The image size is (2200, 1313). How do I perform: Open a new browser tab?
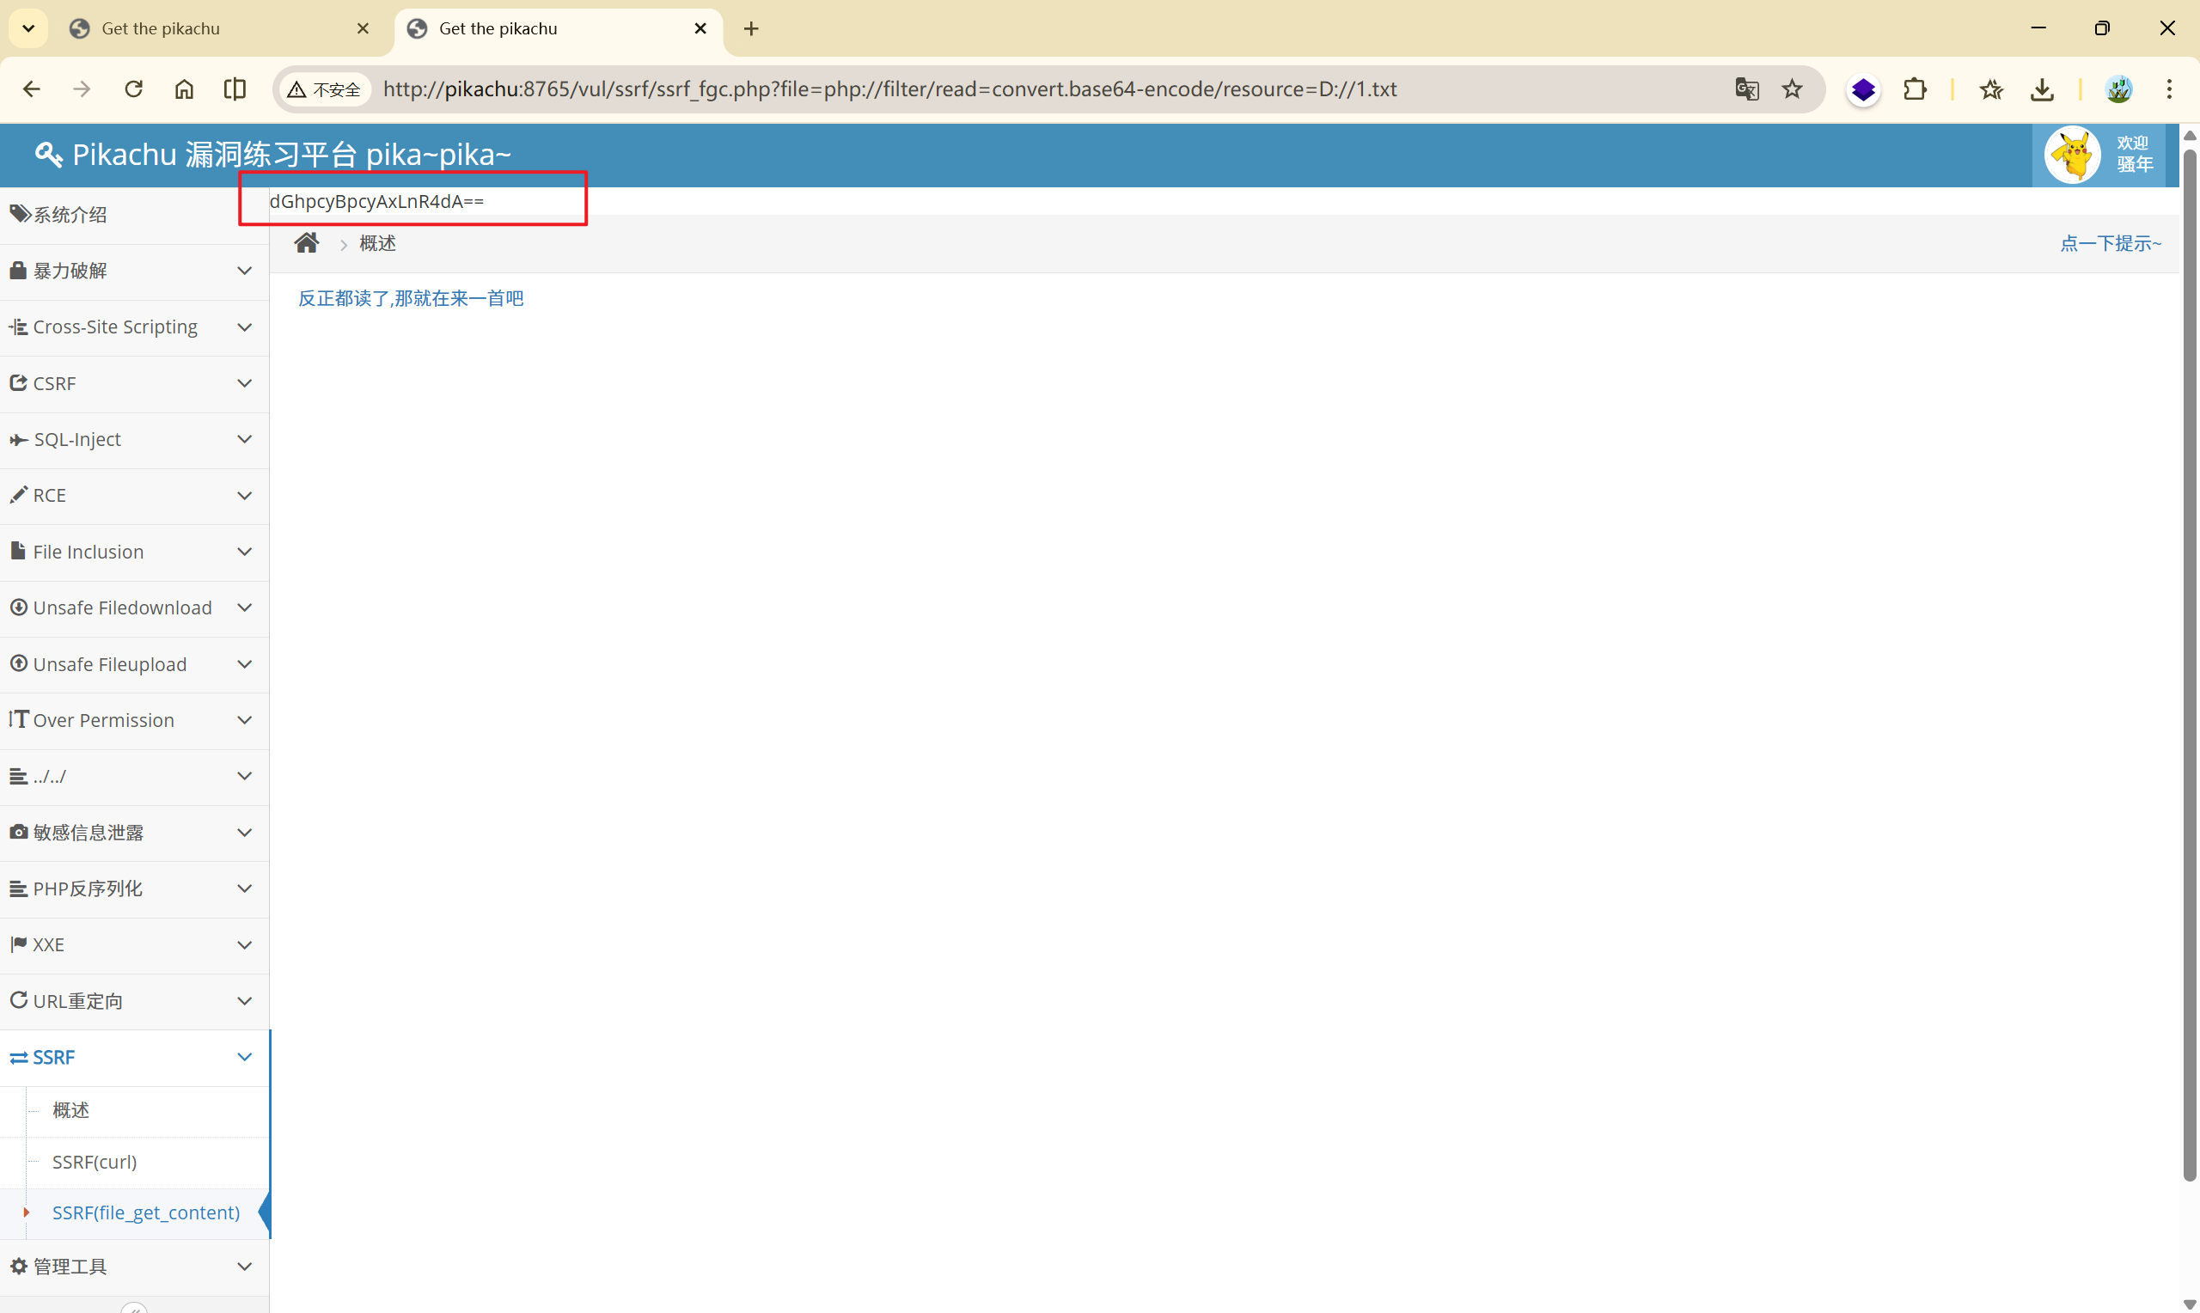751,28
